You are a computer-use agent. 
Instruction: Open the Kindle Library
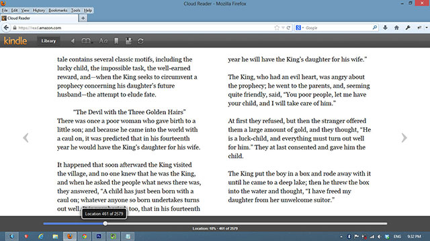[48, 41]
